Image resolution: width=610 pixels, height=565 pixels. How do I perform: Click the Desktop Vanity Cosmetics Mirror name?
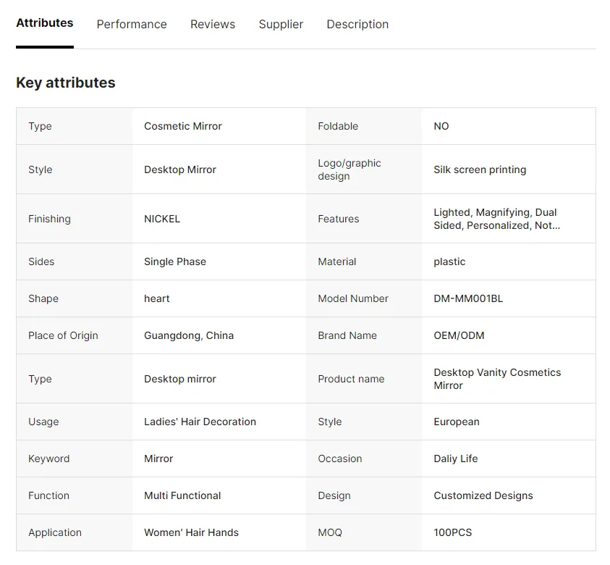[497, 379]
